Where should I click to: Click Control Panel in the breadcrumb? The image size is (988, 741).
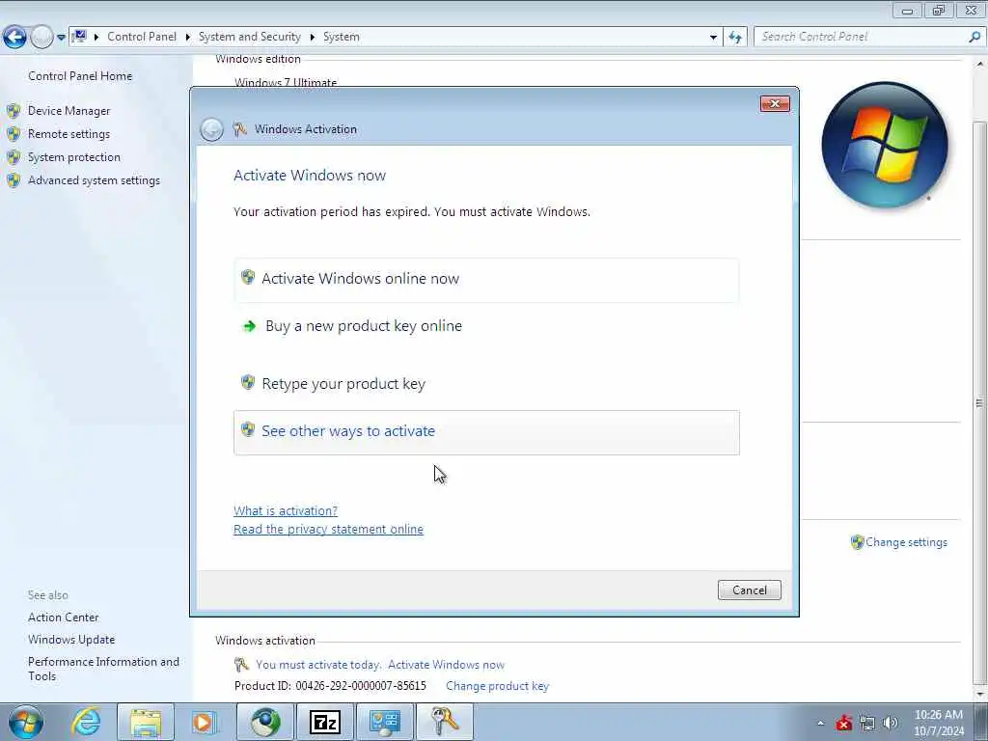pyautogui.click(x=142, y=37)
